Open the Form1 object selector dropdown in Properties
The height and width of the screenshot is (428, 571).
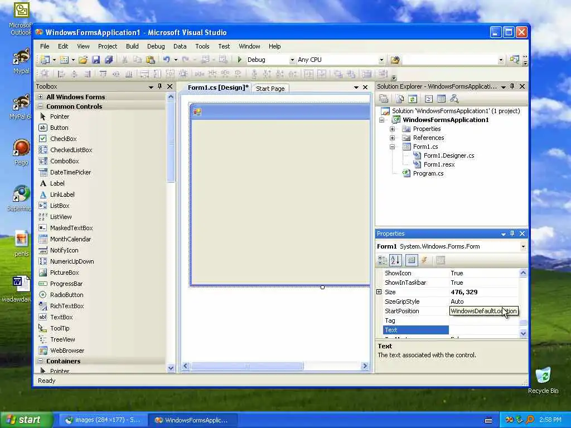click(x=523, y=247)
